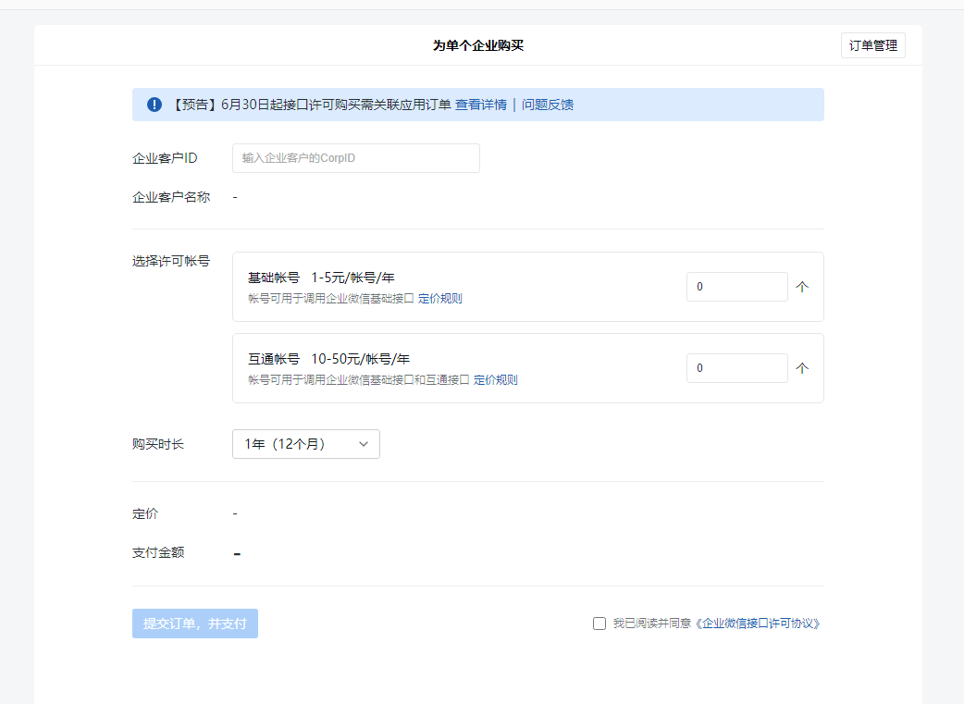Click 我已阅读并同意 label text
Screen dimensions: 964x704
tap(652, 624)
